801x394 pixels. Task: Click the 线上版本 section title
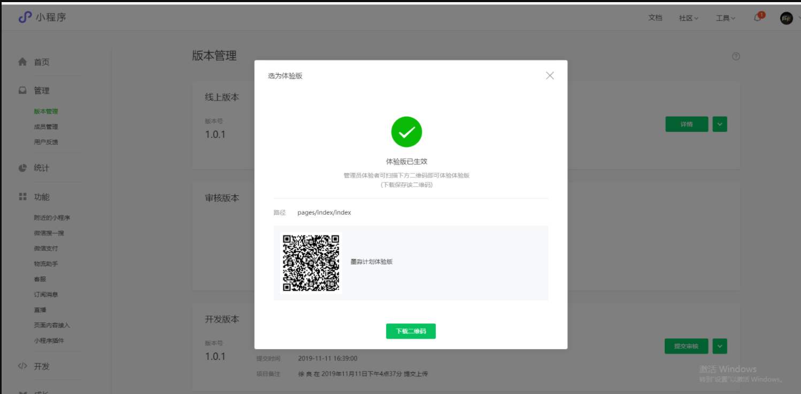coord(222,97)
